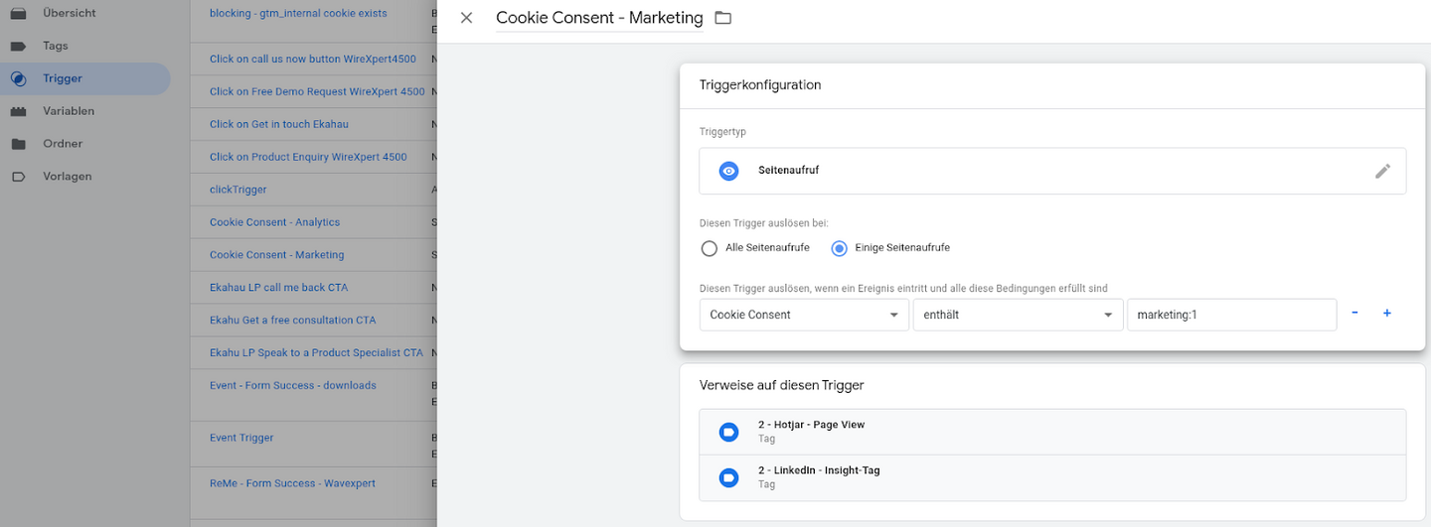Click the Vorlagen sidebar icon
The height and width of the screenshot is (527, 1431).
point(18,177)
